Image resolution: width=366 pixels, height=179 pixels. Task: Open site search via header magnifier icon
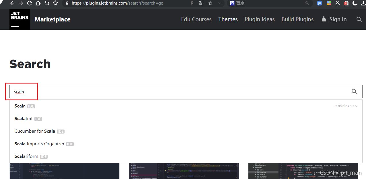point(359,19)
